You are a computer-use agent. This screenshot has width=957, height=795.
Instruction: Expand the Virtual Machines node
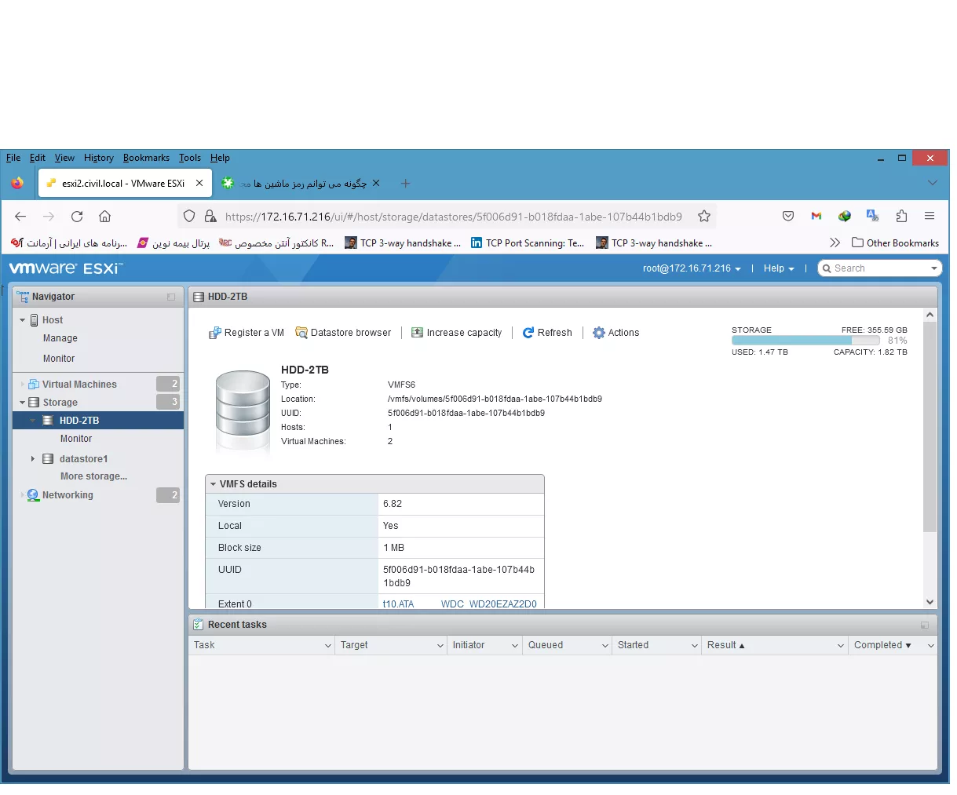tap(22, 385)
